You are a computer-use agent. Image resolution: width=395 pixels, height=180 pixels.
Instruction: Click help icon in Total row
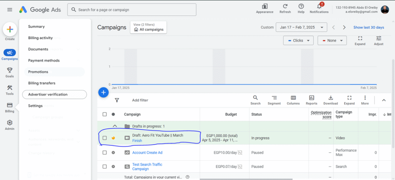tap(187, 177)
